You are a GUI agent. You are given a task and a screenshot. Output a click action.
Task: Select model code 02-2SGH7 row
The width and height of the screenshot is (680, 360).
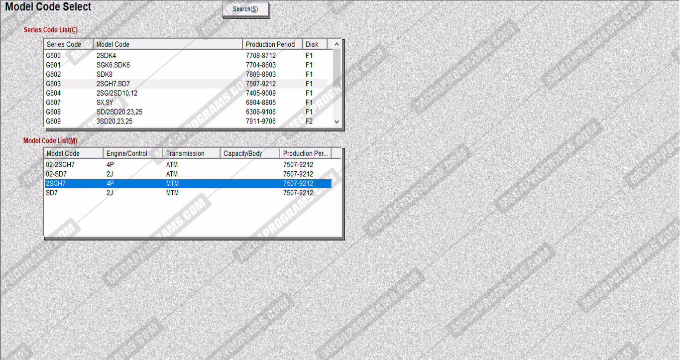149,165
